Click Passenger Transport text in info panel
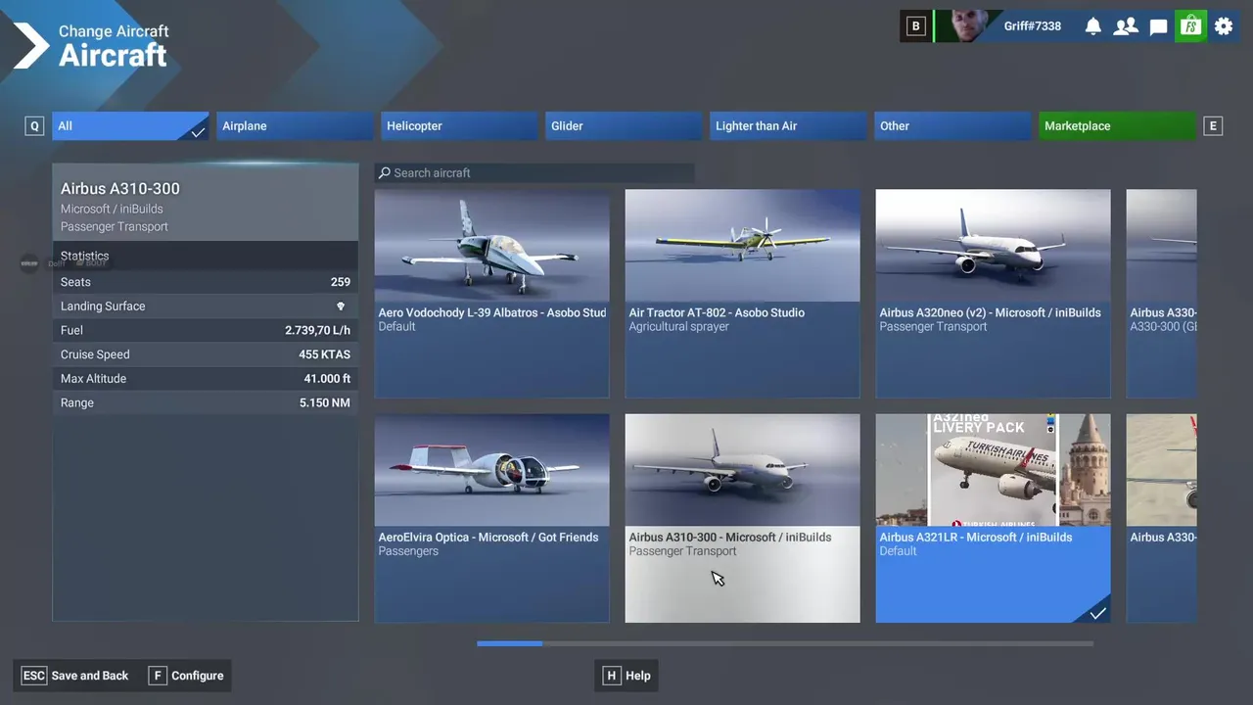This screenshot has height=705, width=1253. click(115, 226)
